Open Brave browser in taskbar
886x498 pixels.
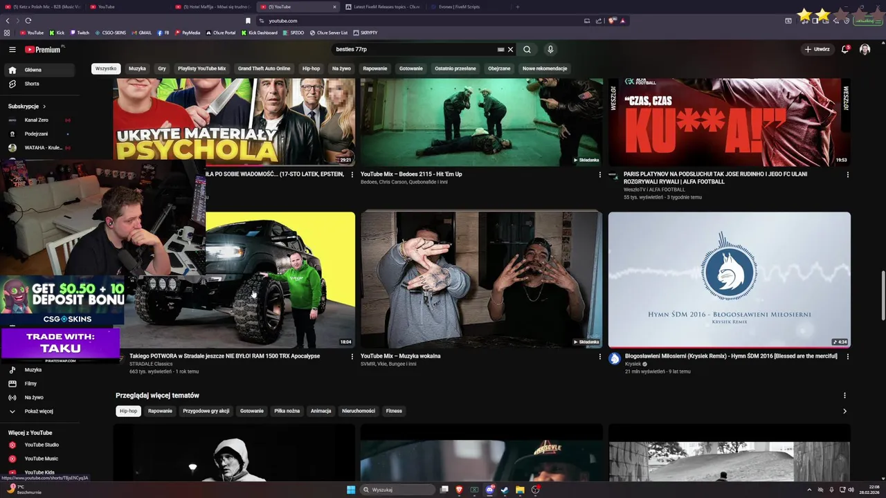(459, 490)
